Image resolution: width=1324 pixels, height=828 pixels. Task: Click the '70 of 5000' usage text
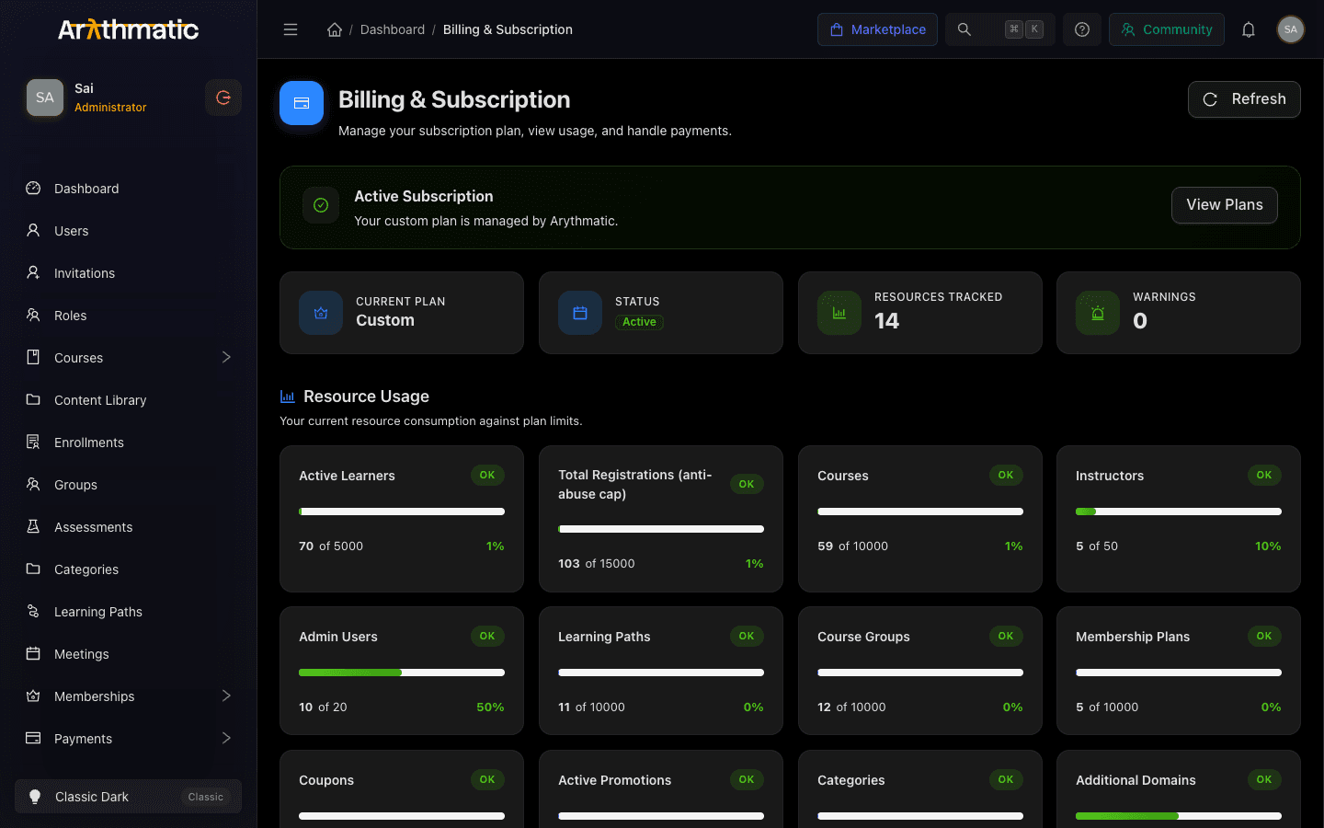click(331, 546)
